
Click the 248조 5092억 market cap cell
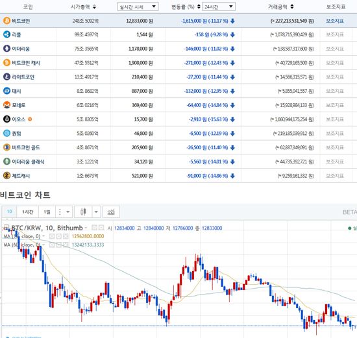(x=86, y=21)
